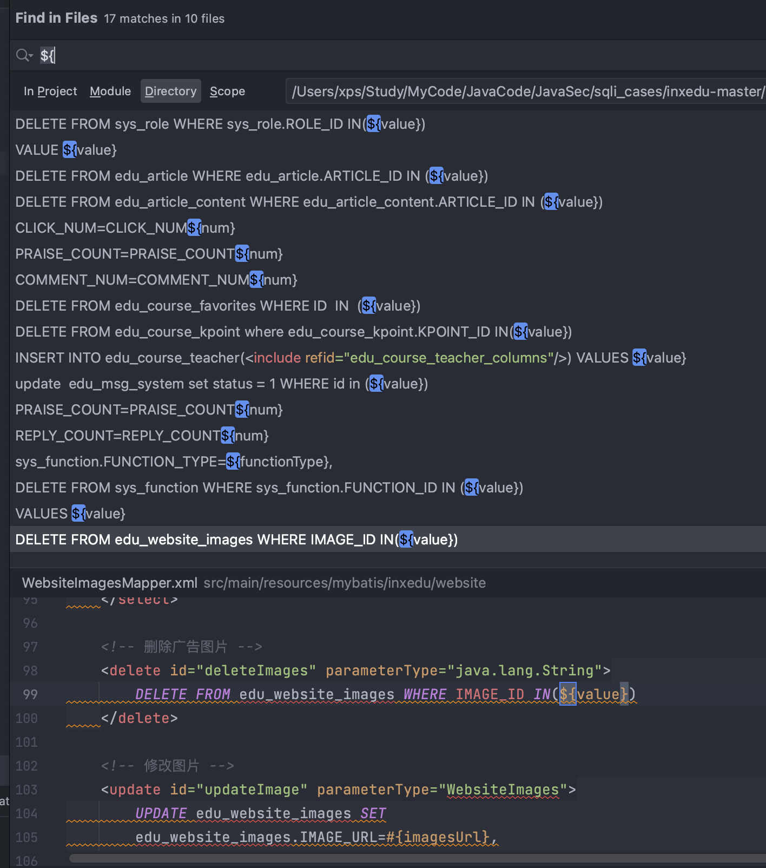
Task: Open the directory path combo box
Action: point(525,91)
